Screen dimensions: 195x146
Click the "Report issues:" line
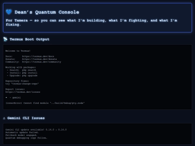15,89
